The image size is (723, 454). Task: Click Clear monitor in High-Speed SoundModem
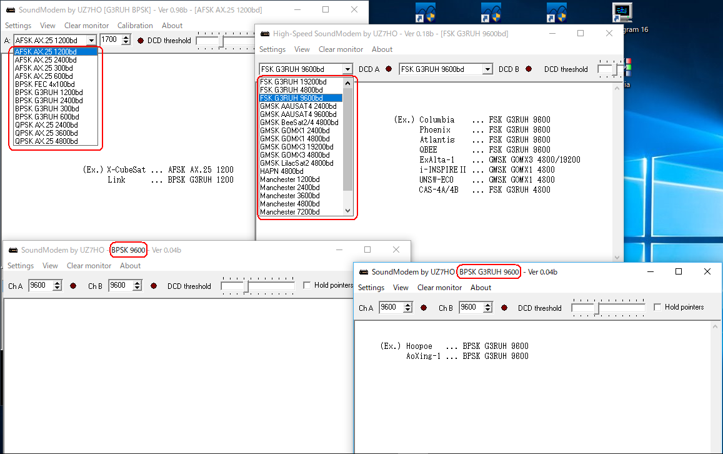point(341,49)
